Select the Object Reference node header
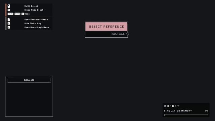Screen dimensions: 215x121 click(106, 27)
